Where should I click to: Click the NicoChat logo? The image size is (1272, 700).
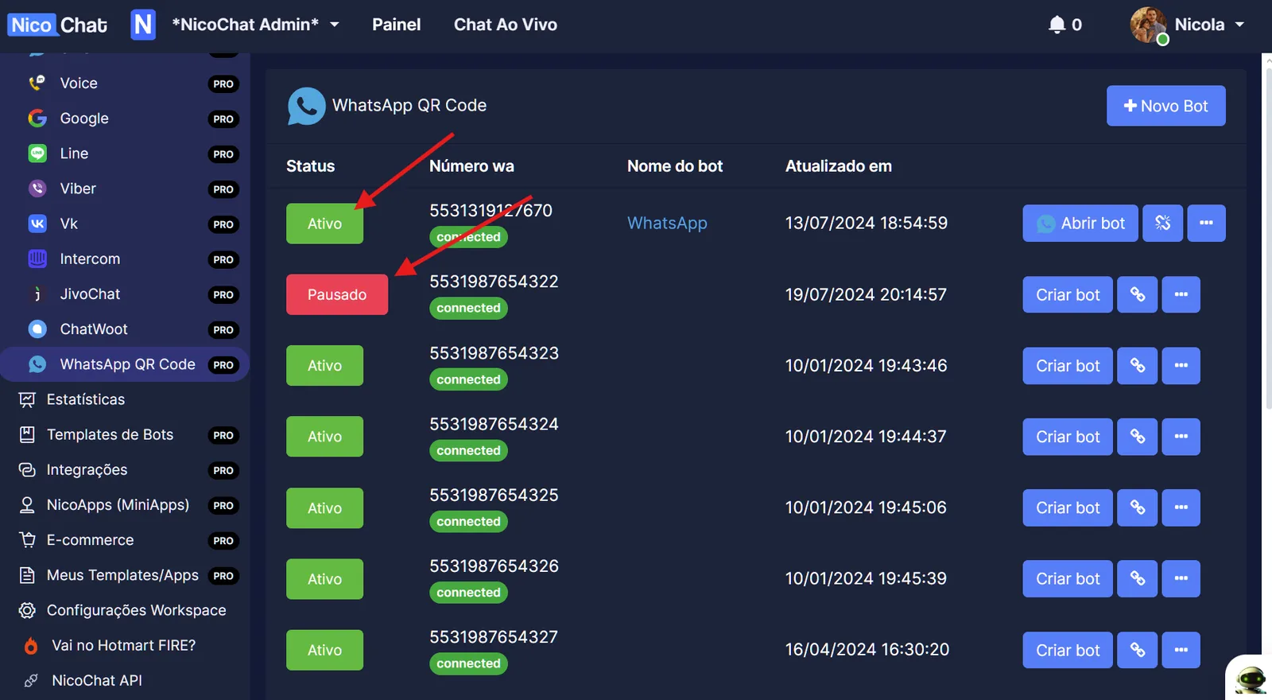coord(58,25)
